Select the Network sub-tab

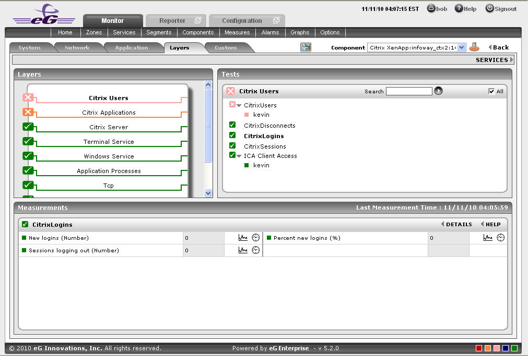pyautogui.click(x=77, y=48)
